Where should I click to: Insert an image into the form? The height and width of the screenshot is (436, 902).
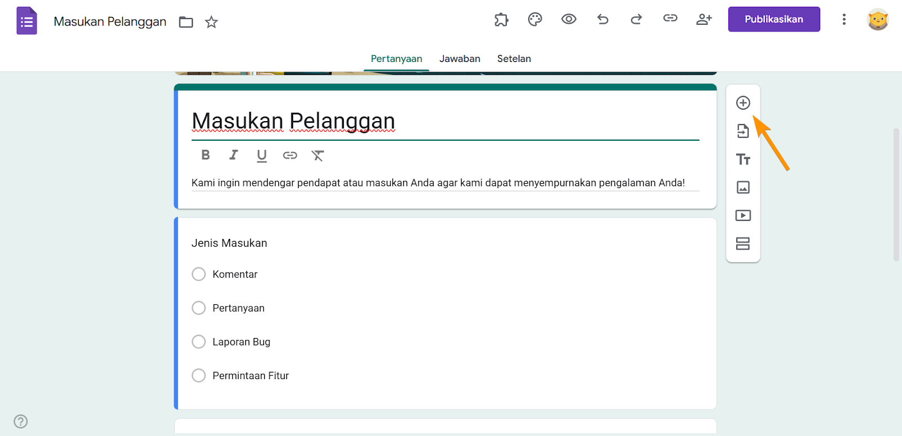(743, 187)
